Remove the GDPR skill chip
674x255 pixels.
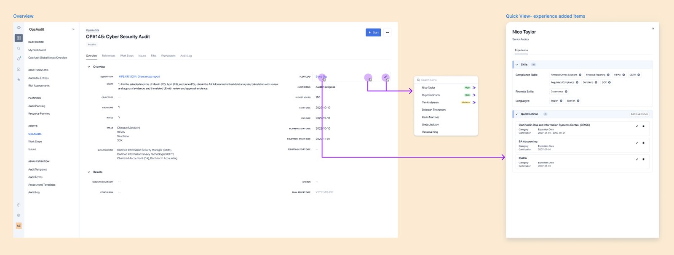tap(639, 75)
